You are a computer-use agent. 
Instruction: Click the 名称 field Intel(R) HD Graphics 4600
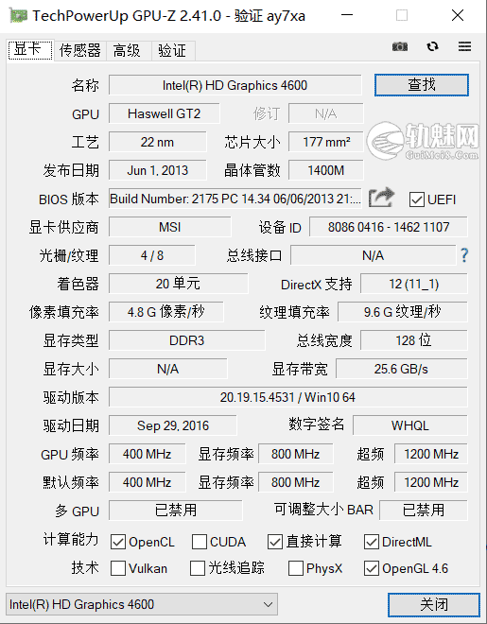235,85
